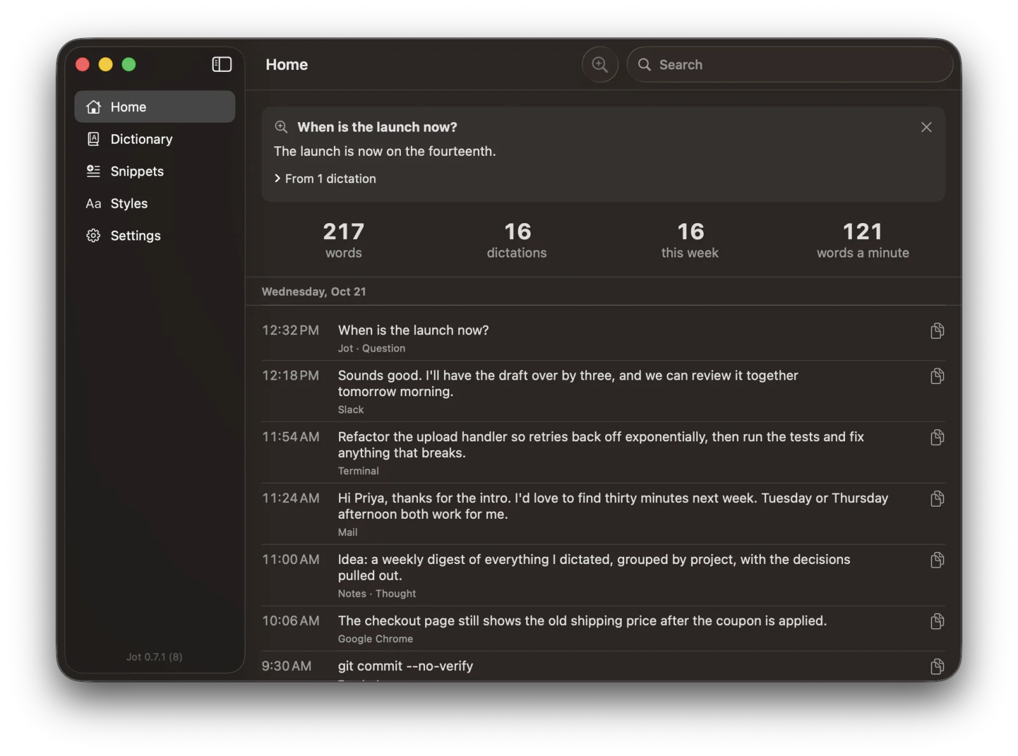Dismiss the launch answer card

coord(926,127)
